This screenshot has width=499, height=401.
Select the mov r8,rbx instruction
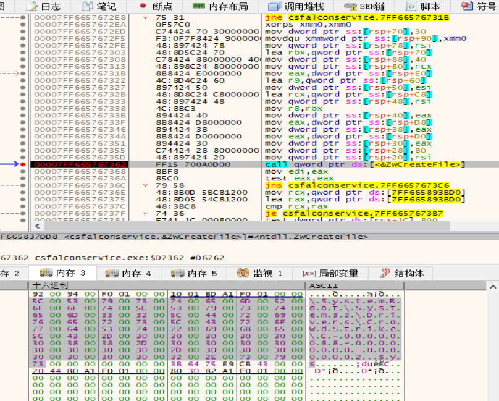tap(294, 109)
